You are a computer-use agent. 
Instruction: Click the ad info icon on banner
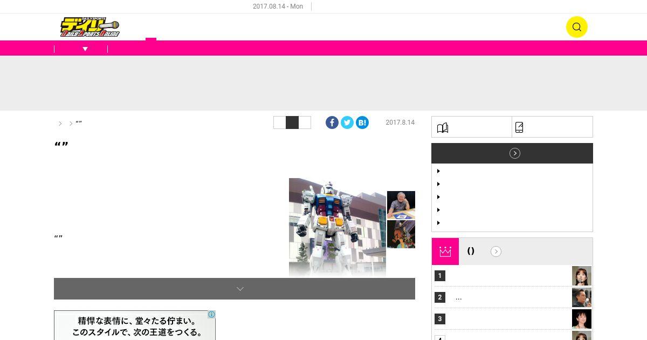click(x=212, y=314)
